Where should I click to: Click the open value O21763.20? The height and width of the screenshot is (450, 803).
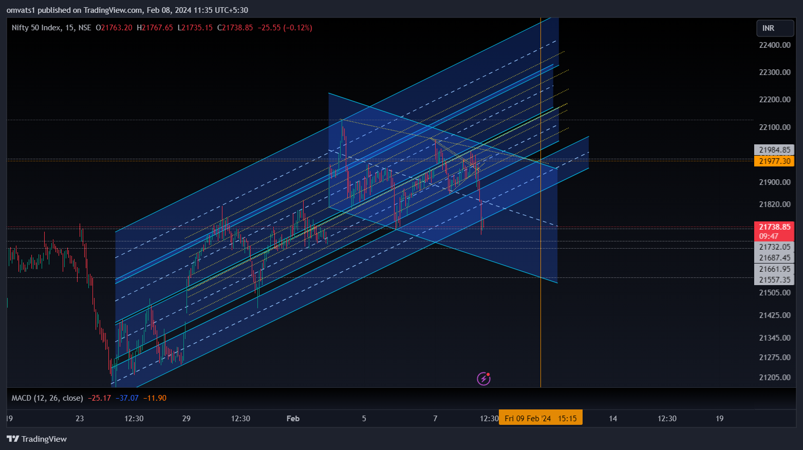click(x=114, y=28)
